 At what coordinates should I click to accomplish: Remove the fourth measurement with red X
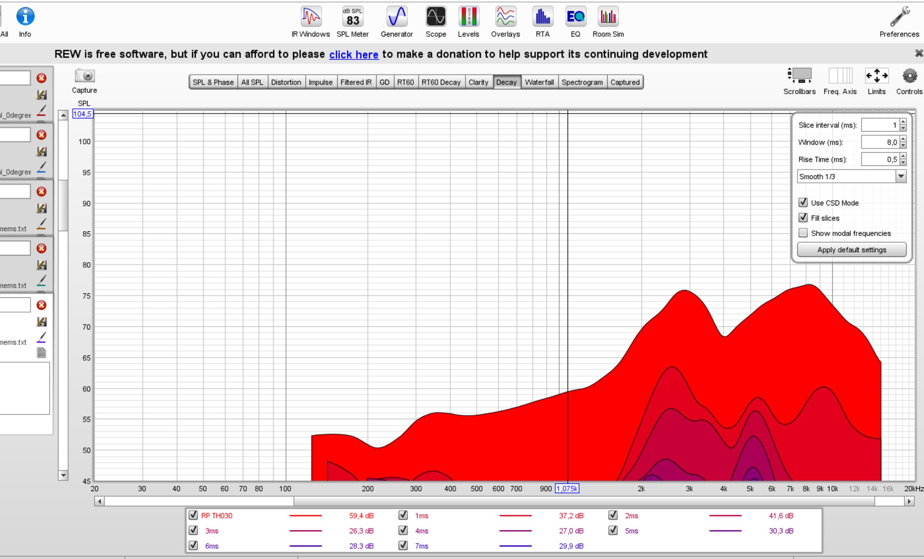pos(41,248)
